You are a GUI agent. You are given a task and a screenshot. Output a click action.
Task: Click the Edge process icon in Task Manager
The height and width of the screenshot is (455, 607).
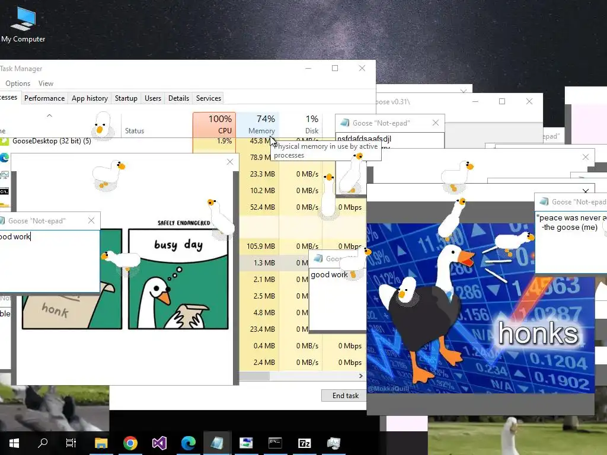coord(4,158)
